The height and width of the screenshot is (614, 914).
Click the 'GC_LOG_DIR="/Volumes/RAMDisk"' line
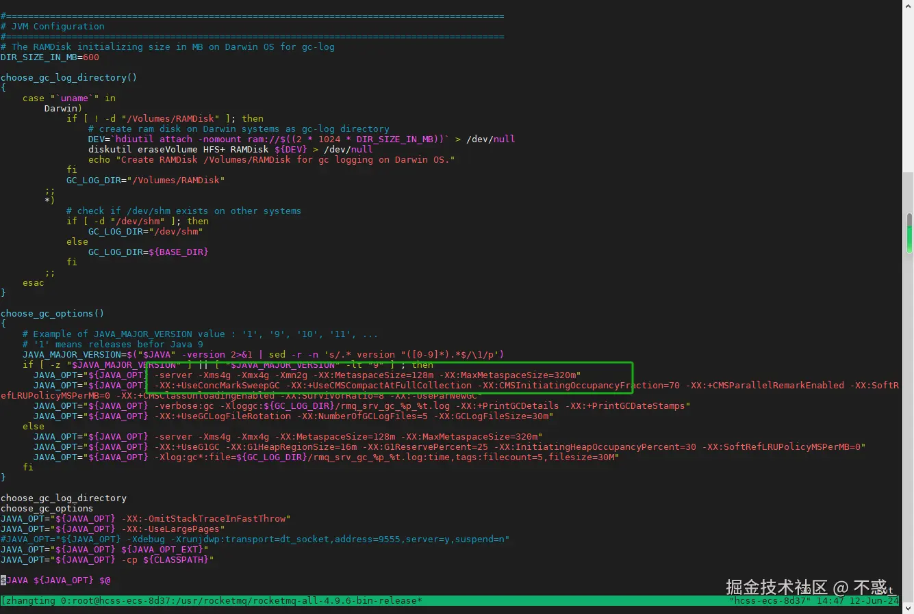pyautogui.click(x=146, y=180)
